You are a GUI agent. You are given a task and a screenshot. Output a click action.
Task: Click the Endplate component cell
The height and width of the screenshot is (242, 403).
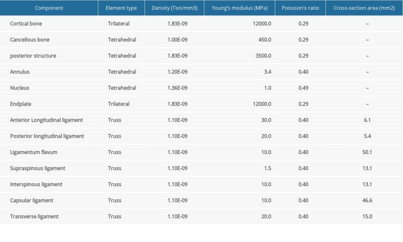coord(21,104)
